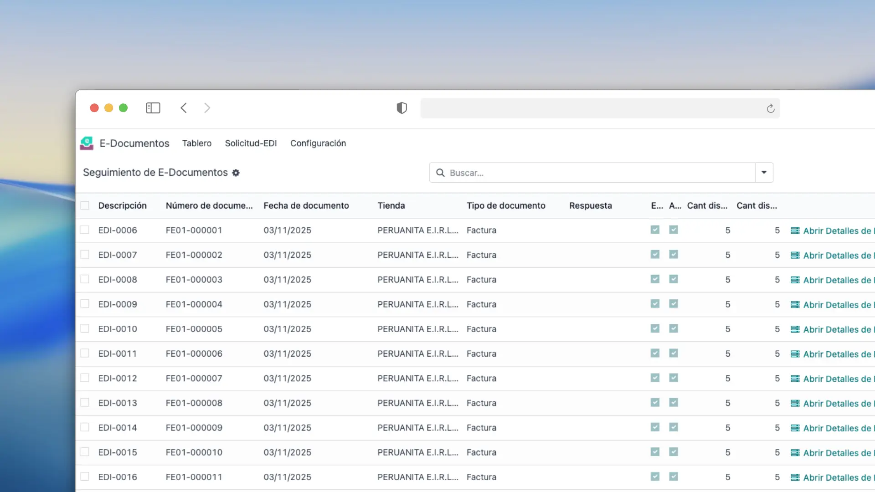This screenshot has height=492, width=875.
Task: Open the Configuración menu
Action: pyautogui.click(x=318, y=143)
